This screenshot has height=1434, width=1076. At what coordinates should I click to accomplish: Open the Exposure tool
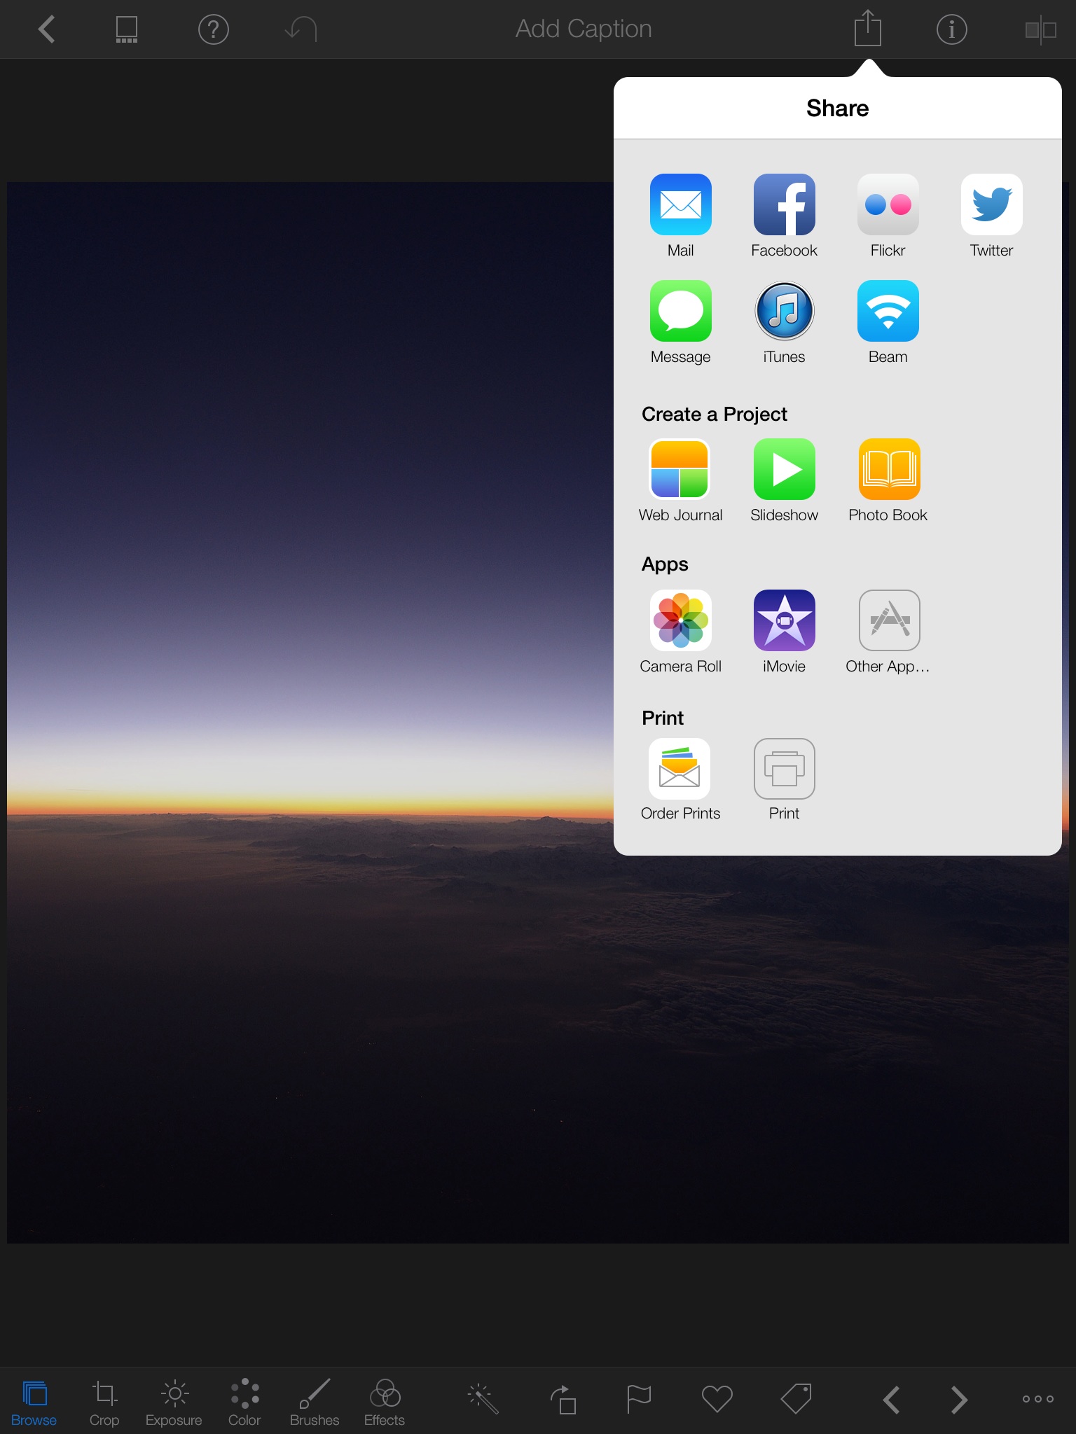point(174,1402)
